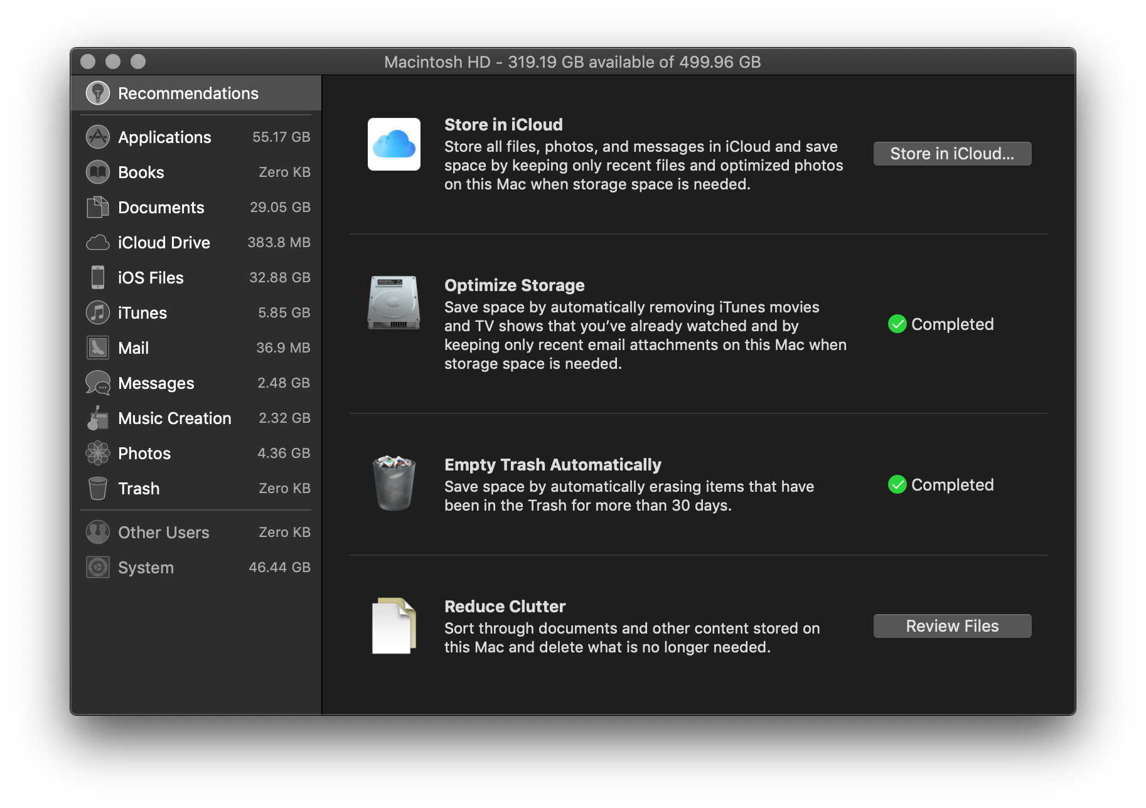Select the Books category label
Image resolution: width=1146 pixels, height=808 pixels.
(x=141, y=172)
